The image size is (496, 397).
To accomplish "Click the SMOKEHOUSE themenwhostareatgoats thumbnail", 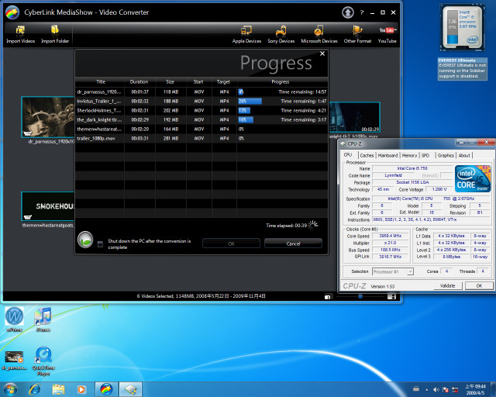I will point(48,206).
